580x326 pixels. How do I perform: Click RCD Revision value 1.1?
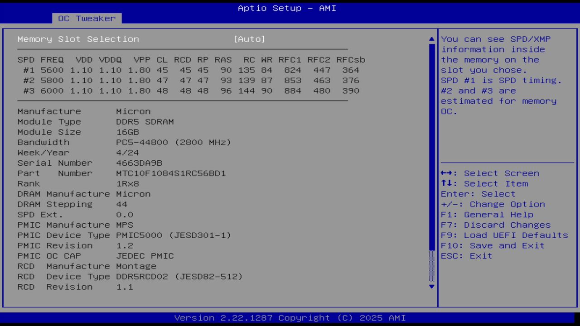tap(125, 287)
